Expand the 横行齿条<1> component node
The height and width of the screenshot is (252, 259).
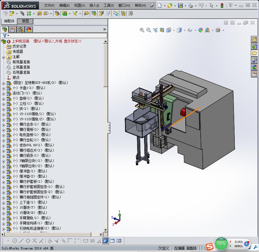pyautogui.click(x=4, y=125)
